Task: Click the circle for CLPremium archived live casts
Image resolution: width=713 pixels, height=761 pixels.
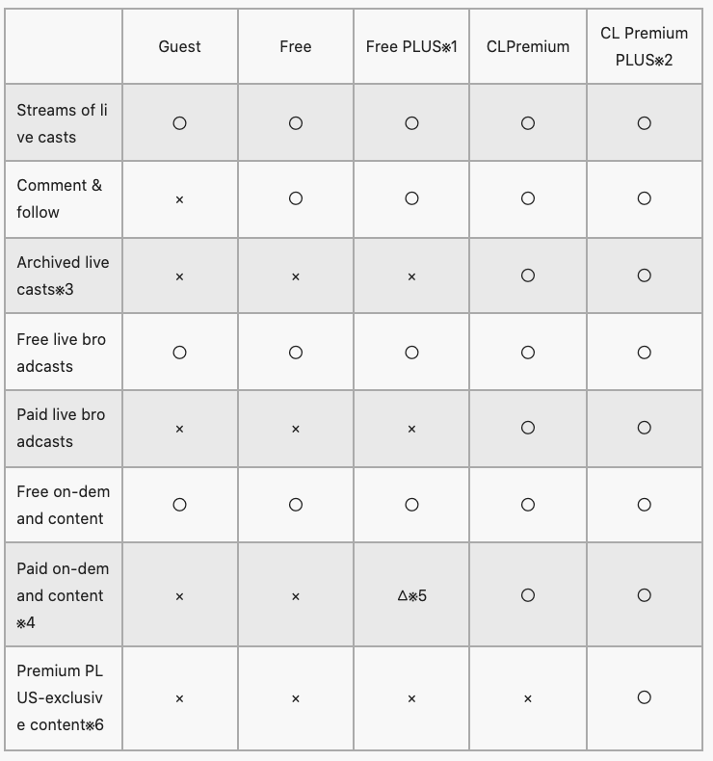Action: 527,276
